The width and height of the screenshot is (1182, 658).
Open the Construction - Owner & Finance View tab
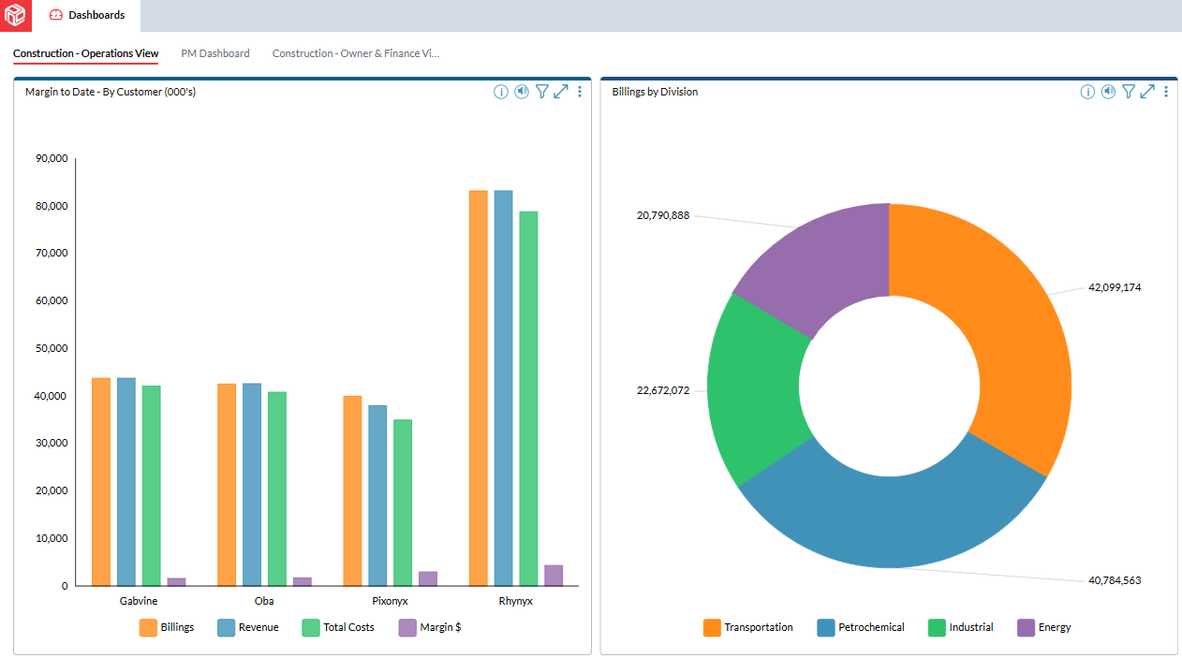coord(356,53)
